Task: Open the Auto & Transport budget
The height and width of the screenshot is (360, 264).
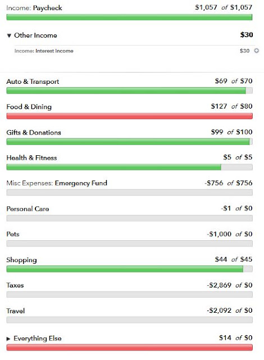Action: pyautogui.click(x=33, y=82)
